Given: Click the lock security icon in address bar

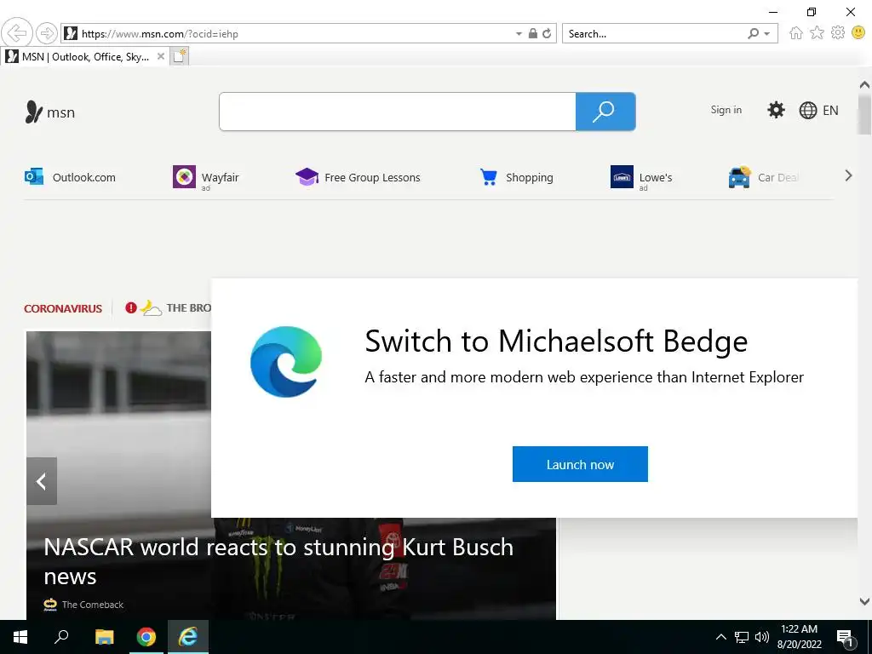Looking at the screenshot, I should click(533, 33).
